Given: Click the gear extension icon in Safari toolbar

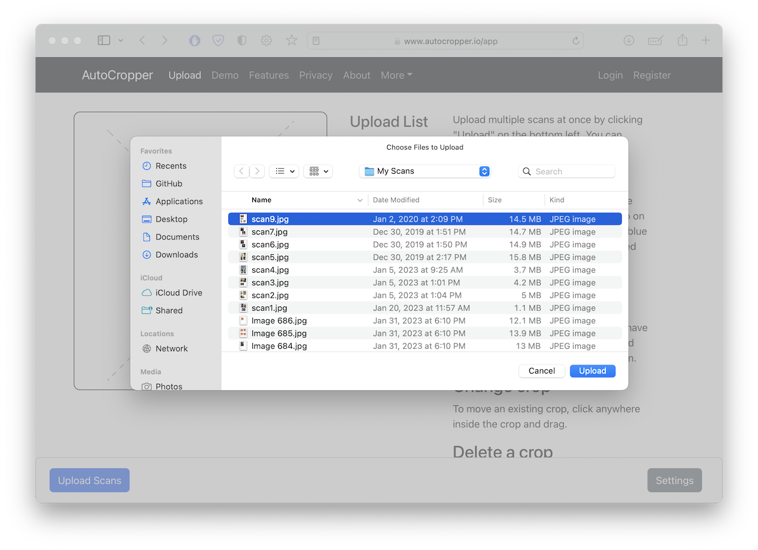Looking at the screenshot, I should (266, 41).
